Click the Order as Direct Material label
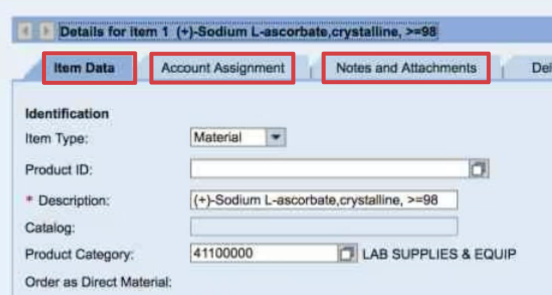This screenshot has height=295, width=552. (x=98, y=282)
